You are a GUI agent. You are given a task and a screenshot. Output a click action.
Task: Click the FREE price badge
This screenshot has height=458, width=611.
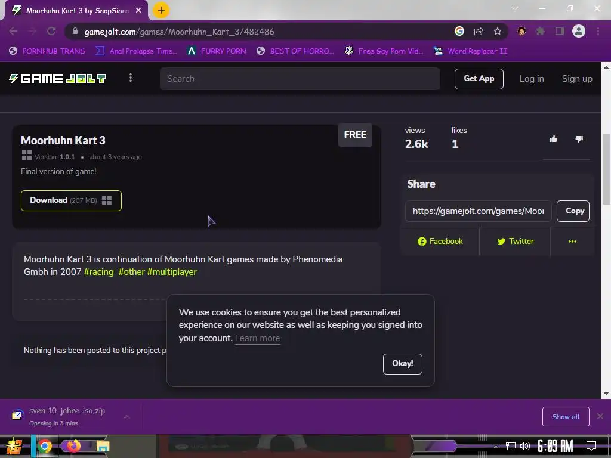click(355, 135)
